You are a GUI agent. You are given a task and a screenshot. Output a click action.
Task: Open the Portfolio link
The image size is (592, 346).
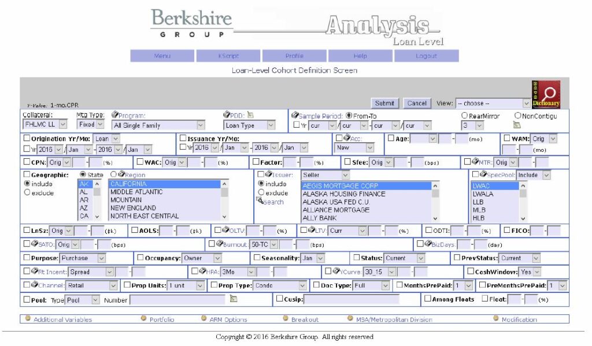[x=162, y=319]
